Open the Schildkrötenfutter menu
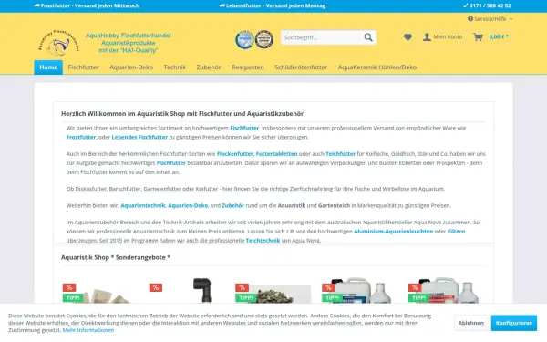This screenshot has height=342, width=547. pyautogui.click(x=301, y=67)
